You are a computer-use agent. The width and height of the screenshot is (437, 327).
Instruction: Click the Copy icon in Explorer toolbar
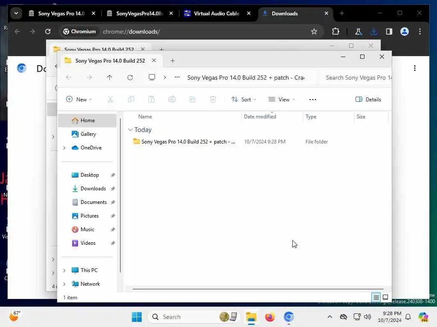131,99
